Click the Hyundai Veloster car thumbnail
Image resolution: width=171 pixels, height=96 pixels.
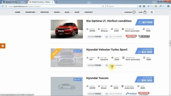click(x=67, y=58)
